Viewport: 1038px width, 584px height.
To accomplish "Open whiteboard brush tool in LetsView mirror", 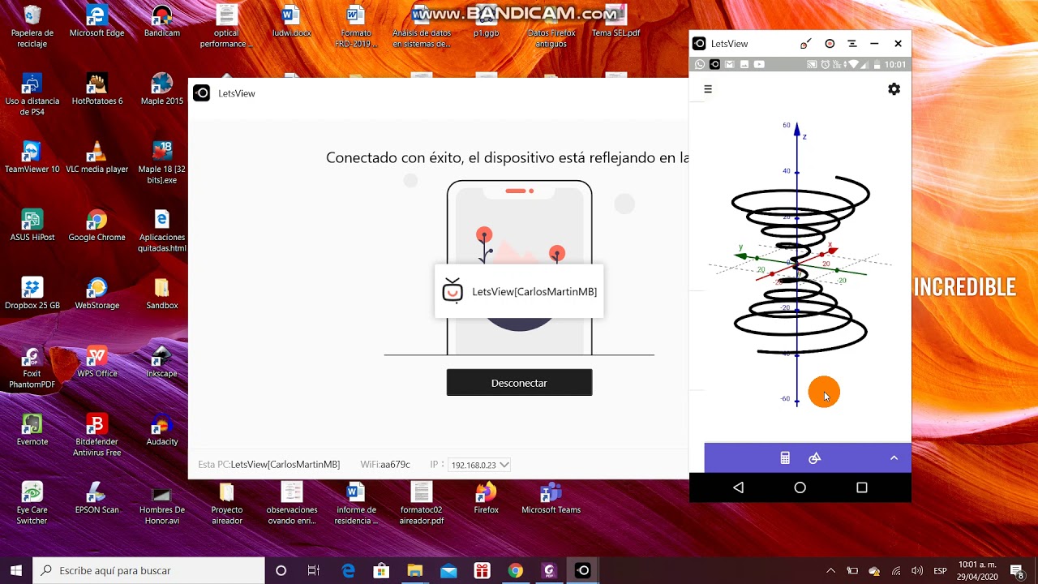I will click(805, 44).
